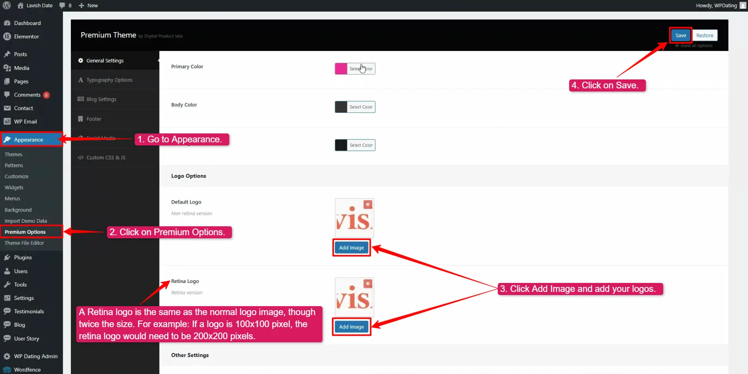
Task: Click the Elementor sidebar icon
Action: (7, 37)
